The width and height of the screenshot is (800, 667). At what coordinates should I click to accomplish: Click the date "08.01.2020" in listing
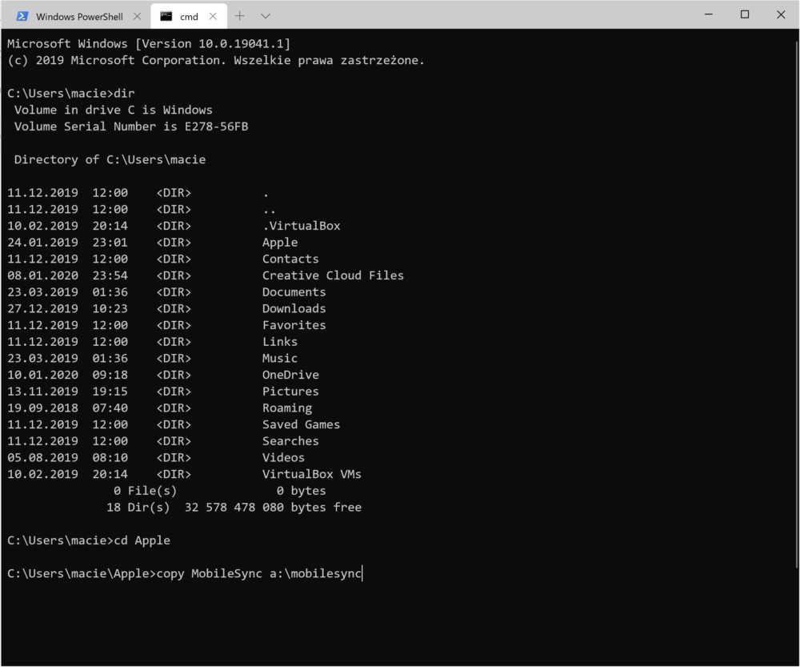point(43,275)
